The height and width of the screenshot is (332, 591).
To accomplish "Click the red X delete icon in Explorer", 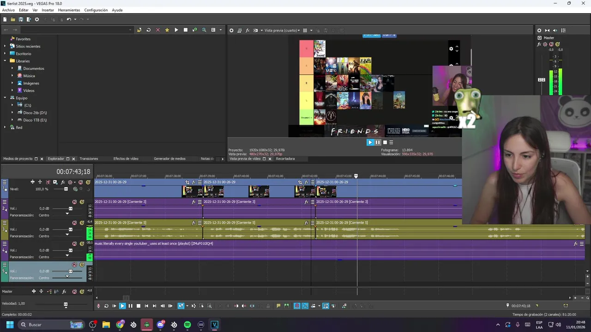I will point(157,30).
